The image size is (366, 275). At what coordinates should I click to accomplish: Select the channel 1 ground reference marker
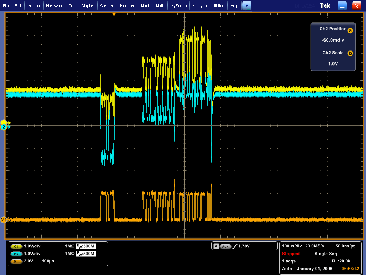click(x=4, y=122)
